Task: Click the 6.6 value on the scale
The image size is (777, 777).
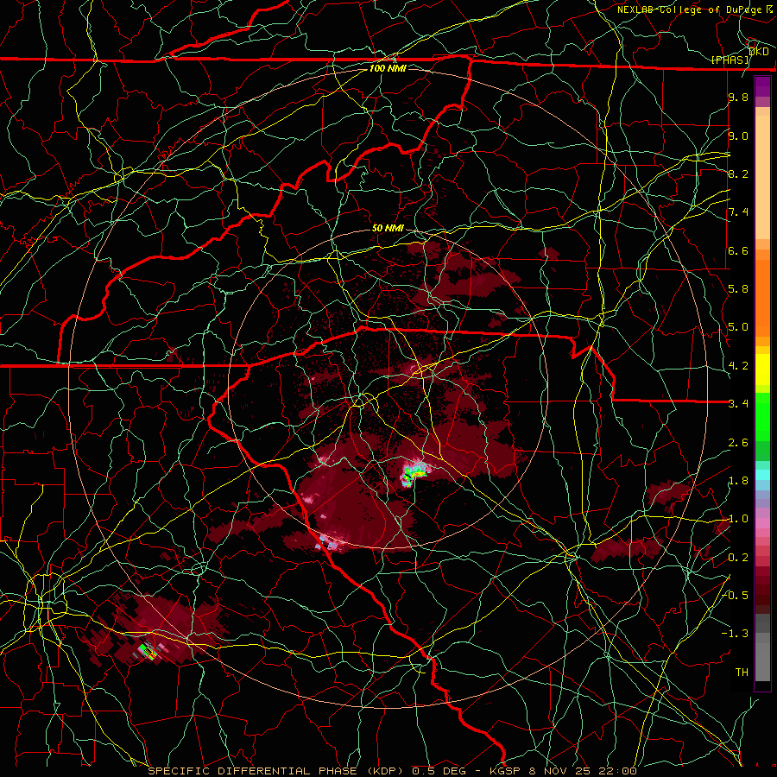Action: [738, 250]
